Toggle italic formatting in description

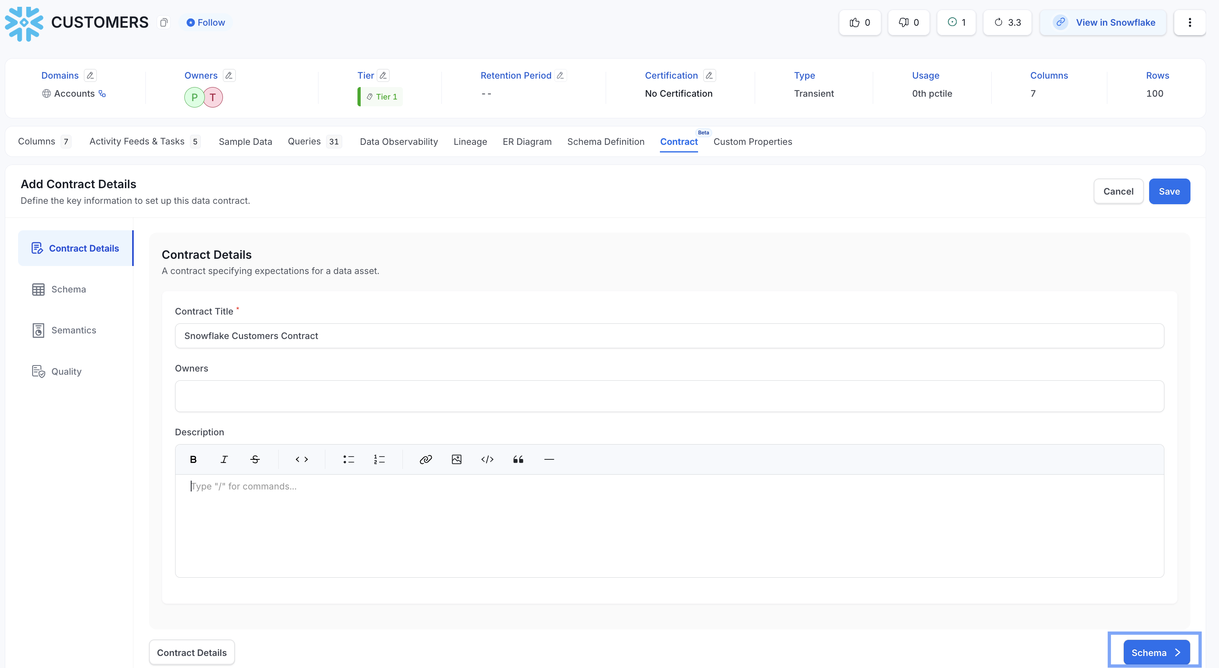pos(224,459)
